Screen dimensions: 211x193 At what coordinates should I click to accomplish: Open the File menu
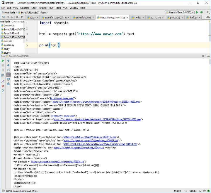(x=3, y=8)
